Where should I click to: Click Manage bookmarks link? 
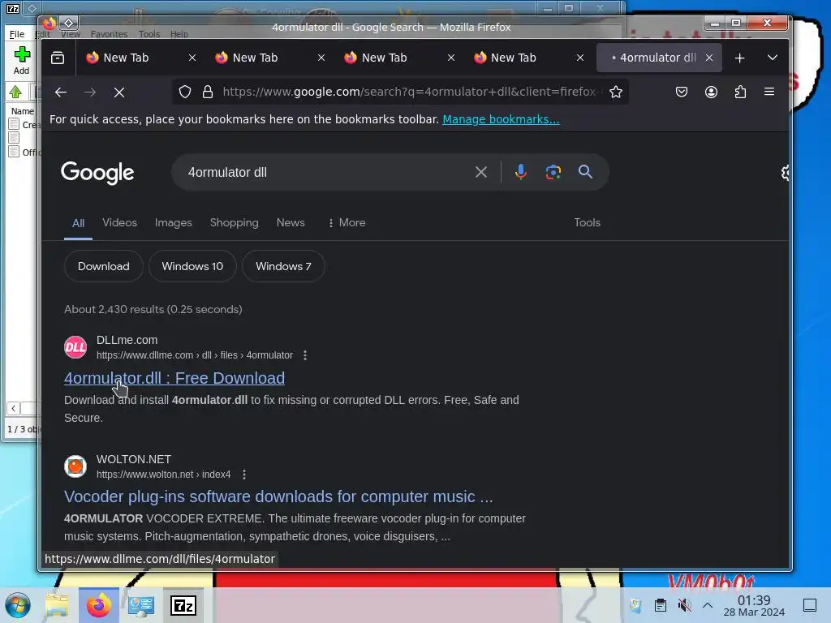coord(501,119)
